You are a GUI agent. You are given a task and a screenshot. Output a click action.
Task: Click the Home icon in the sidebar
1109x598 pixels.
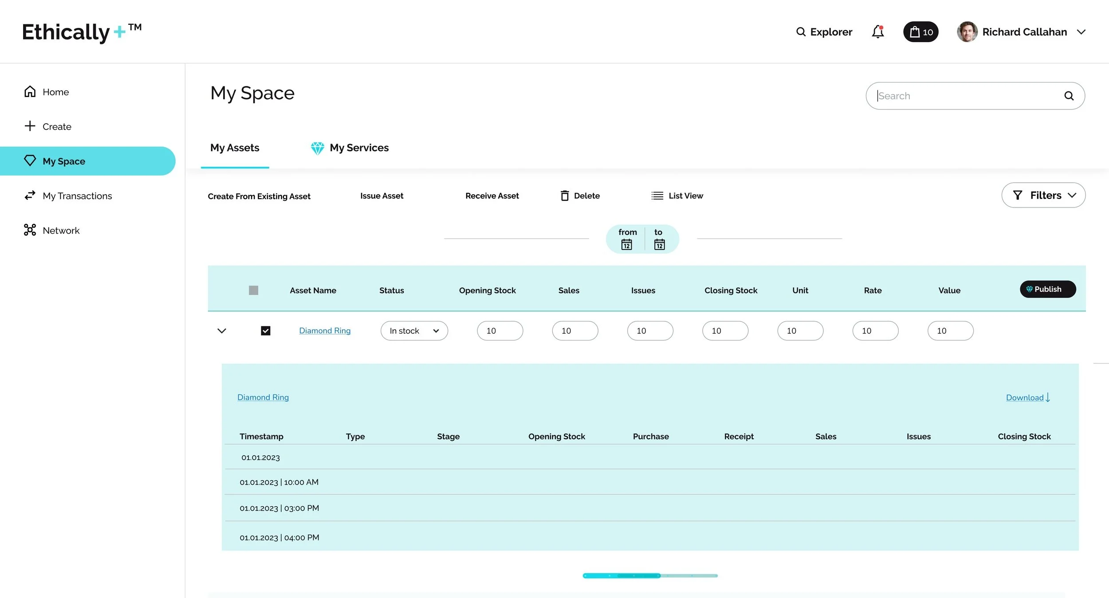pyautogui.click(x=30, y=92)
